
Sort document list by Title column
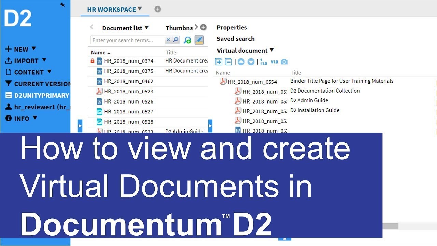pyautogui.click(x=171, y=53)
